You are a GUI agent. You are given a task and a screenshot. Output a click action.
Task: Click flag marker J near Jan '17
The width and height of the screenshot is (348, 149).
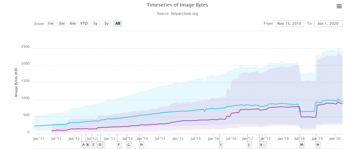point(249,145)
